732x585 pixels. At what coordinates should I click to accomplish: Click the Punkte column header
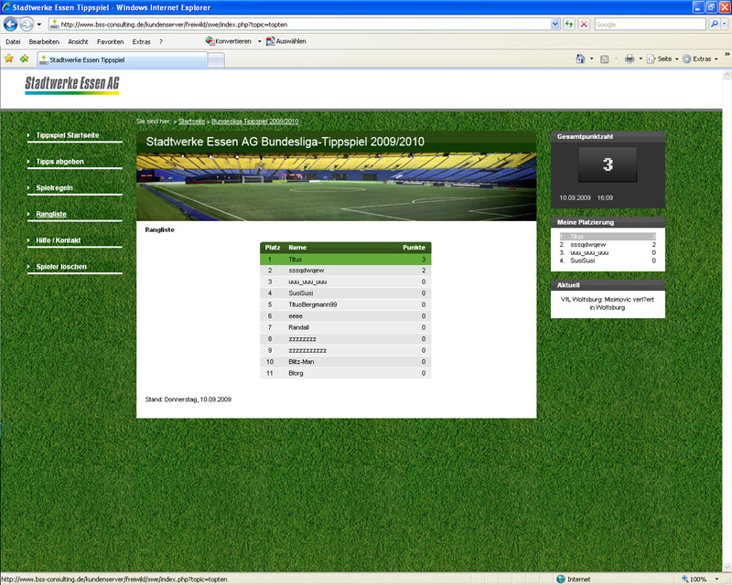click(414, 247)
